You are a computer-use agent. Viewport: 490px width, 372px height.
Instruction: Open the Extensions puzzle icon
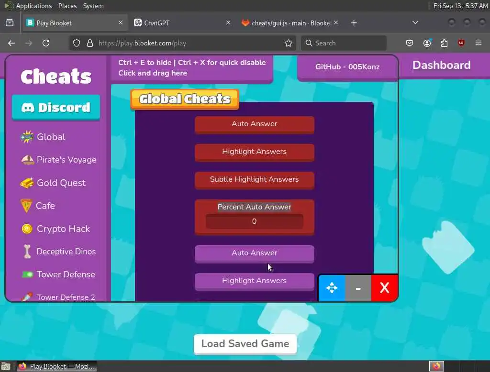coord(444,43)
